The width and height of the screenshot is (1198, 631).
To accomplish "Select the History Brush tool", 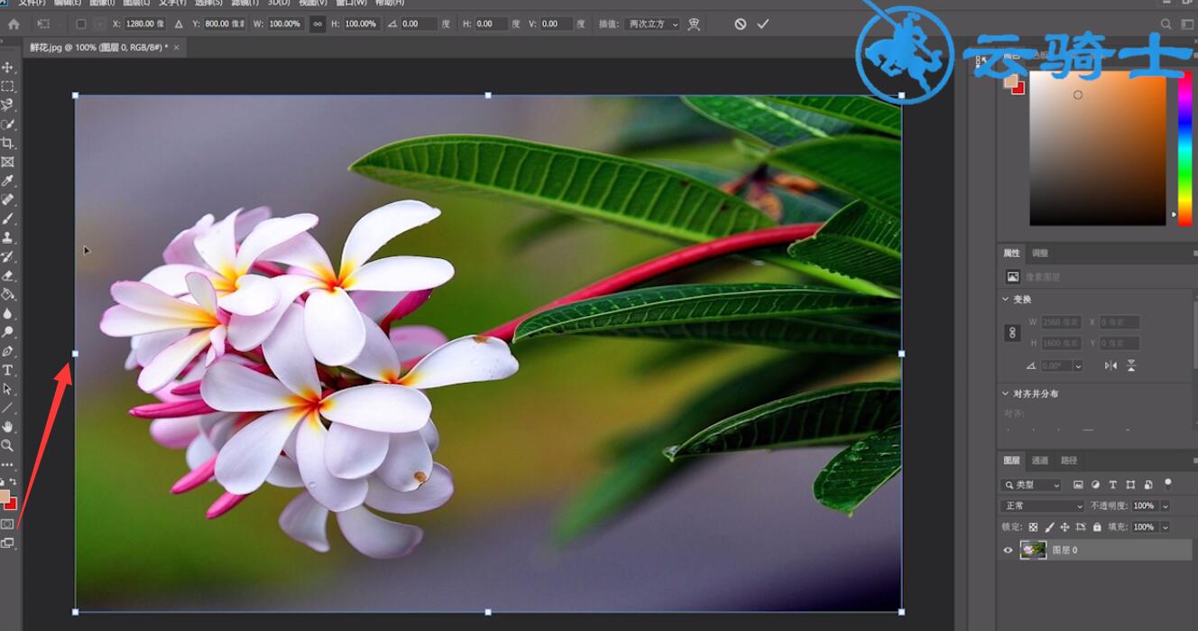I will pos(7,256).
